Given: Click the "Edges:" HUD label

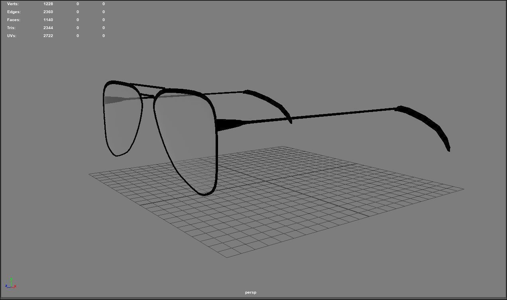Looking at the screenshot, I should tap(14, 12).
